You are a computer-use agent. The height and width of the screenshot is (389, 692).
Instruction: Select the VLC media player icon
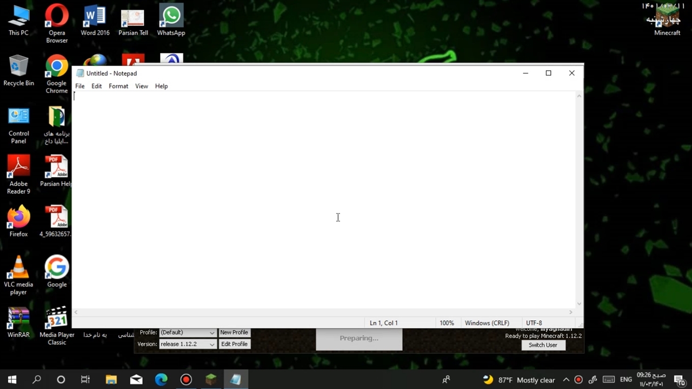[x=18, y=274]
